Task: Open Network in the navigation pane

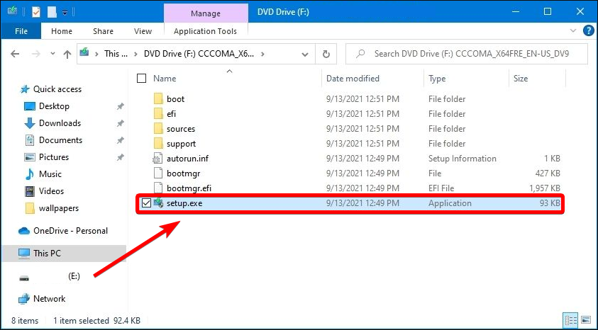Action: pyautogui.click(x=49, y=299)
